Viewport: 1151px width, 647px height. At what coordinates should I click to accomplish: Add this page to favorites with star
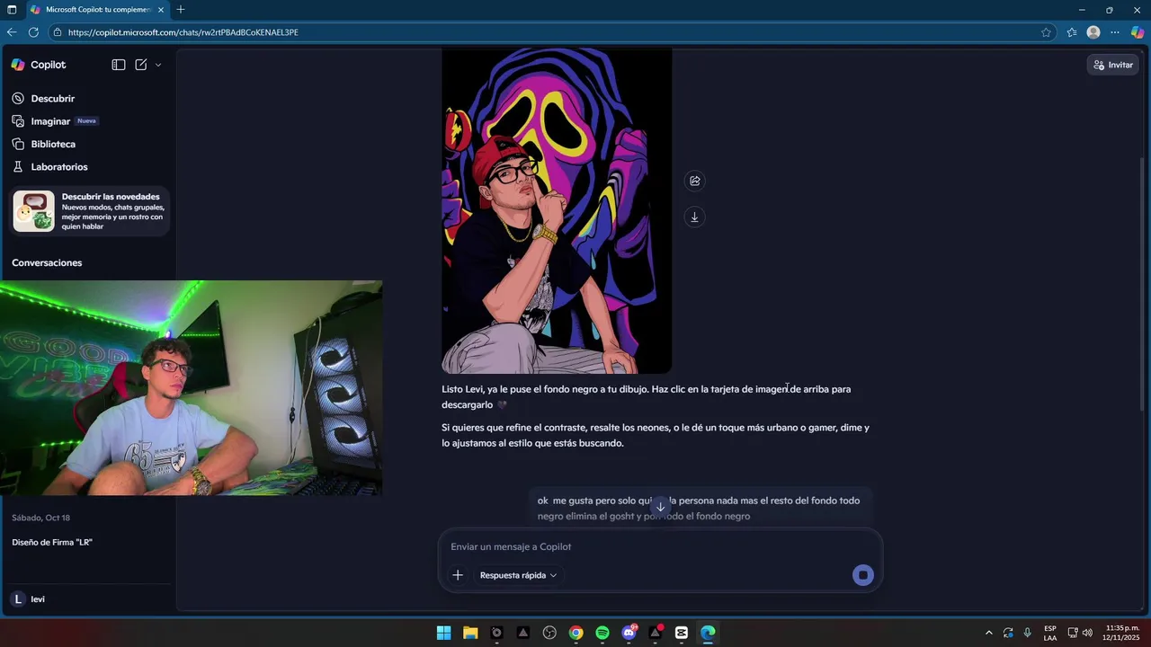click(x=1046, y=32)
